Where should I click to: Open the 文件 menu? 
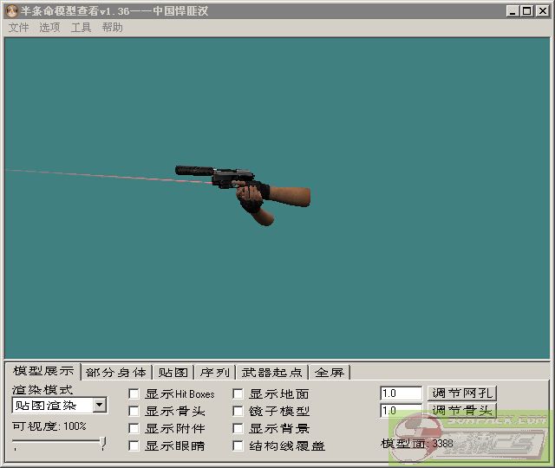[x=18, y=28]
